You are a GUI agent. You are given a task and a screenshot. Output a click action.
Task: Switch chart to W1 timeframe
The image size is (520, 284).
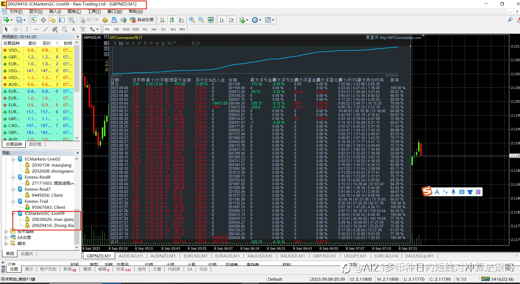pos(173,29)
